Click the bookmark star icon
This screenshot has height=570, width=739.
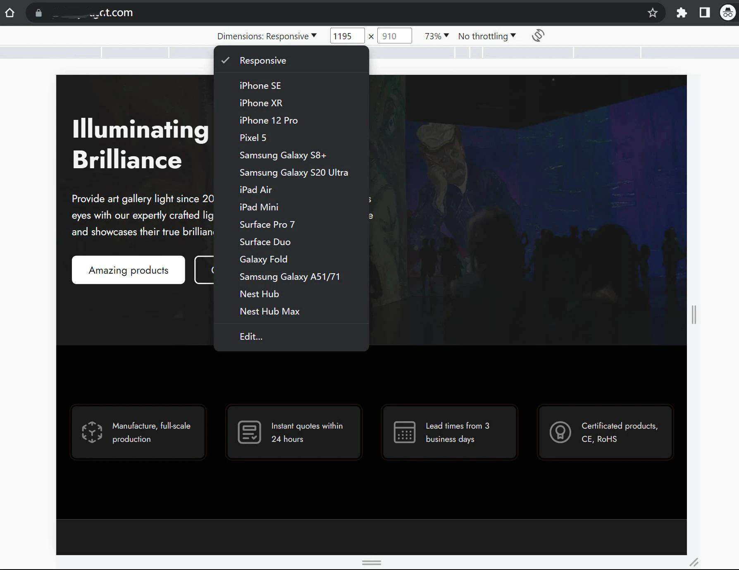click(652, 13)
